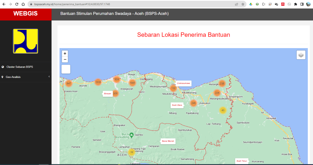Zoom out the map with minus button
Viewport: 313px width, 165px height.
point(65,59)
